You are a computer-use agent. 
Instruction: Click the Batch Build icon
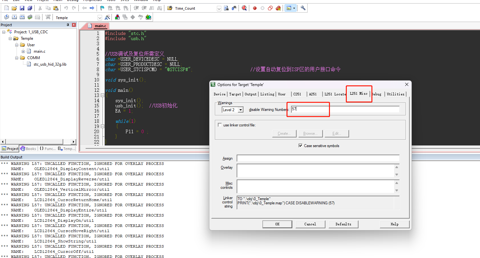30,17
